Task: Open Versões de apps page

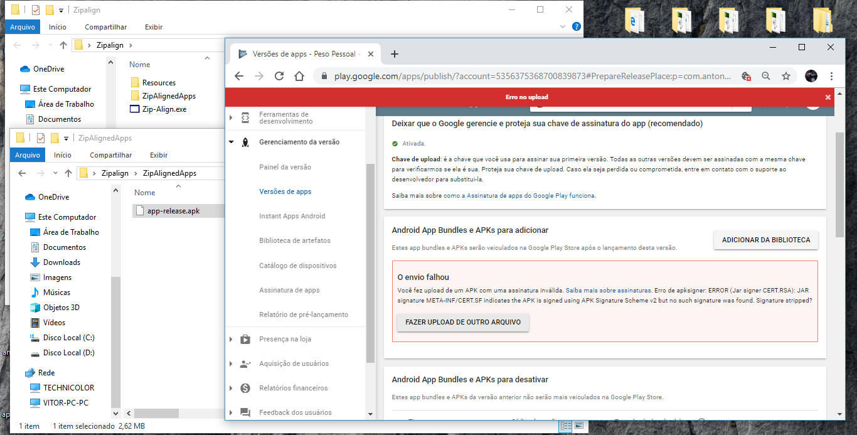Action: click(285, 191)
